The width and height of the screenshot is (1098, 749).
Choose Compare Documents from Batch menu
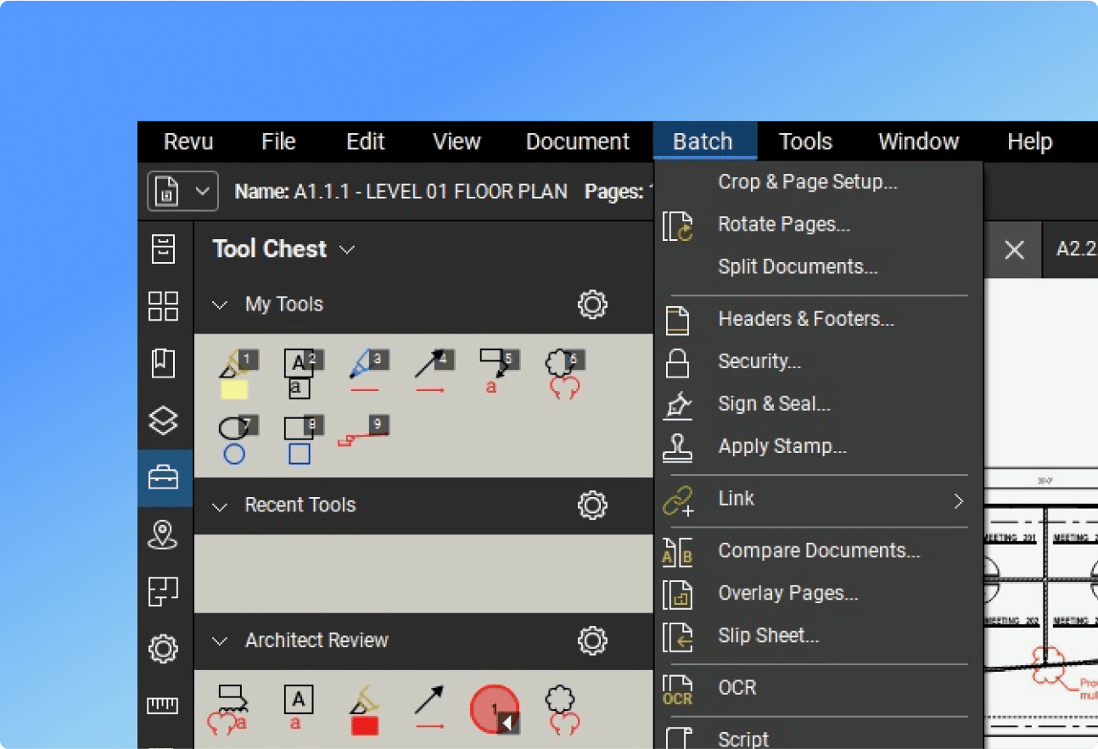[818, 551]
